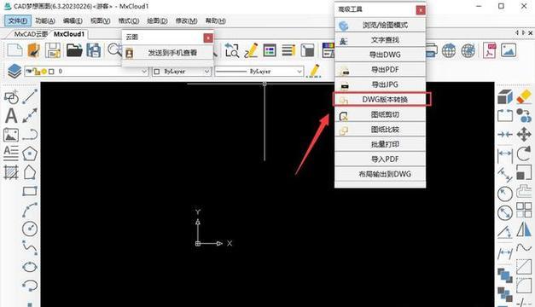This screenshot has width=535, height=307.
Task: Select the pentagon polygon tool
Action: (x=30, y=153)
